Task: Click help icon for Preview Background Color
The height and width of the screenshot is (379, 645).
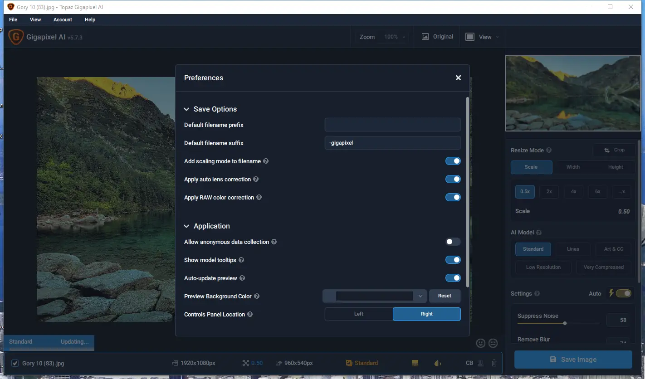Action: coord(257,296)
